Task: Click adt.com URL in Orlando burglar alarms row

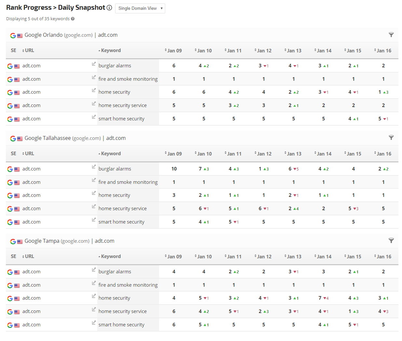Action: (32, 66)
